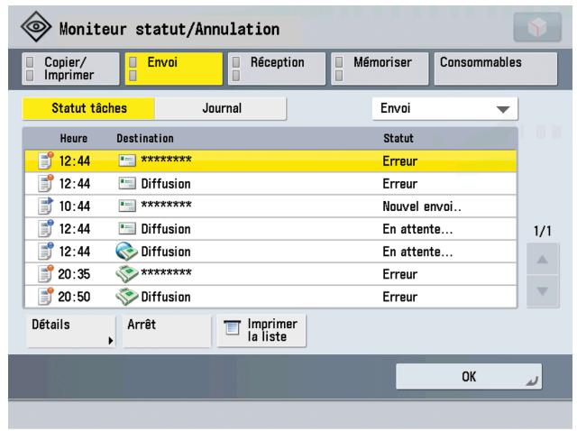Select the Statut tâches view
Screen dimensions: 577x431
point(88,108)
